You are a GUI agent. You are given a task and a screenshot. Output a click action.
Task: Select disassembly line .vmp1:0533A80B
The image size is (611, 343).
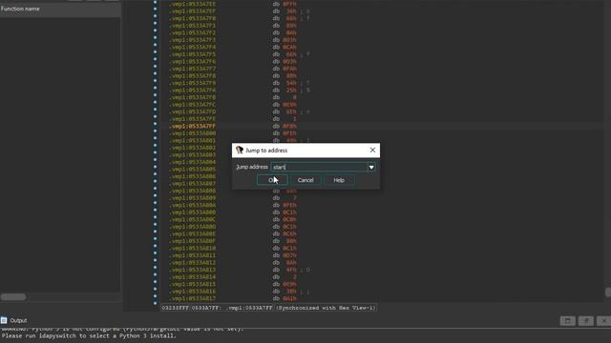point(193,212)
